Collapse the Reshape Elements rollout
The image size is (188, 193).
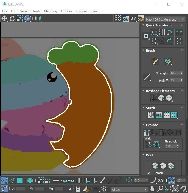click(x=143, y=91)
